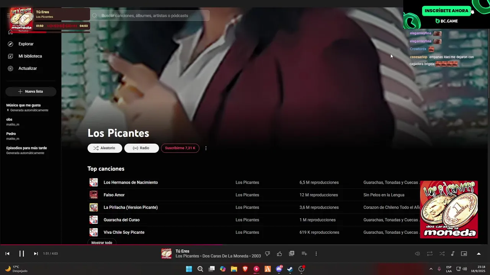
Task: Open Copilot from the taskbar
Action: [223, 269]
